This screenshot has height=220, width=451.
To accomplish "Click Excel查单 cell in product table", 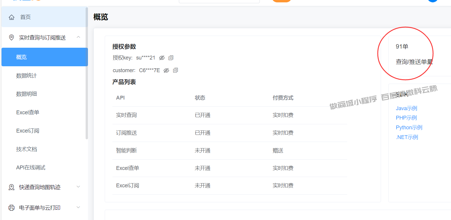I will tap(127, 168).
